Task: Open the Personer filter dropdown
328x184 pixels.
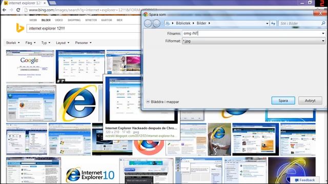Action: (83, 42)
